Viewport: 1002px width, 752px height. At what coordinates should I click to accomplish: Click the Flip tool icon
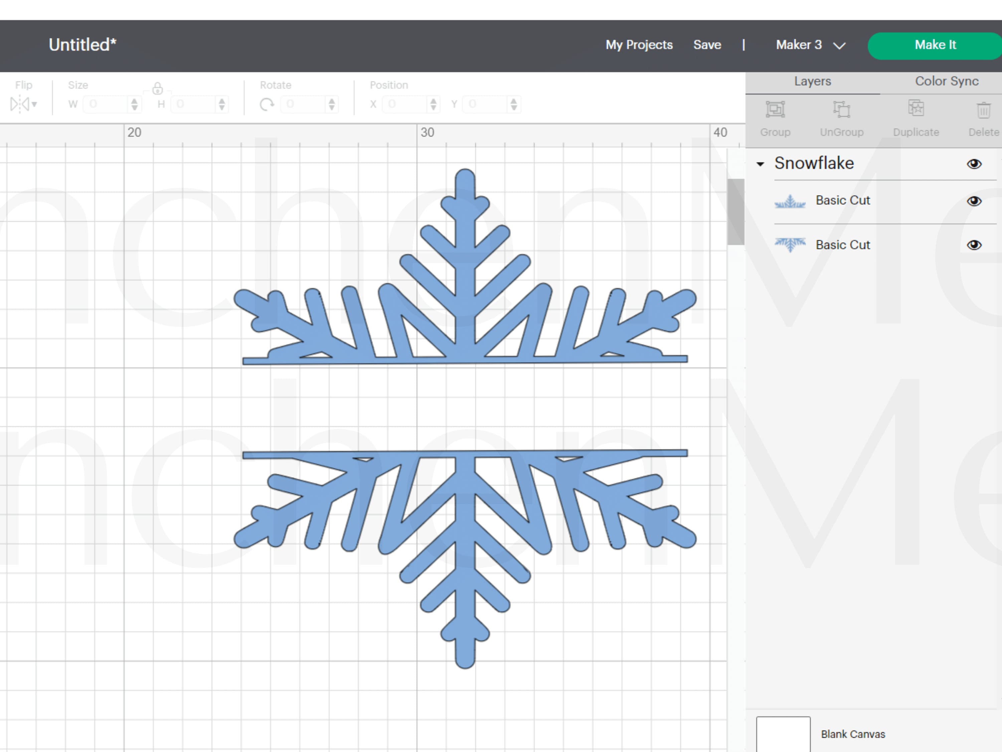tap(20, 104)
